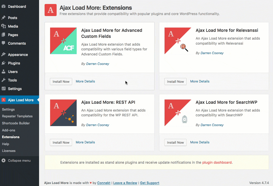Click Darren Cooney link on SearchWP card
The image size is (273, 186).
212,125
